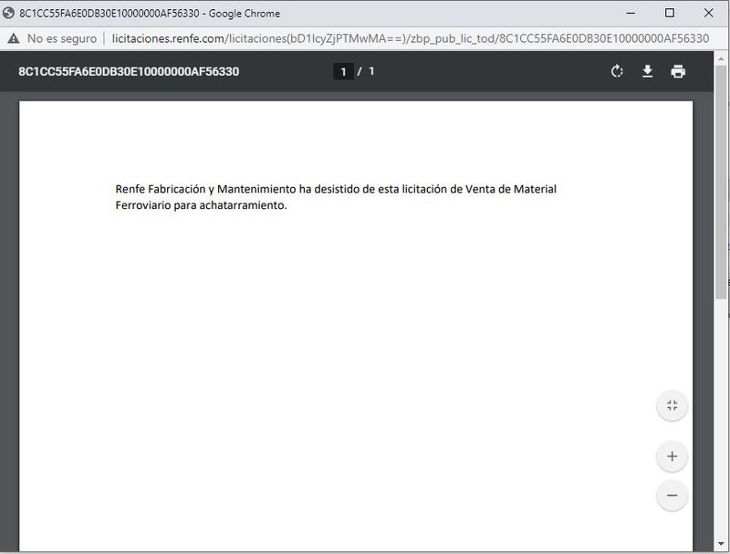Minimize the Chrome window
The height and width of the screenshot is (554, 730).
pos(631,13)
